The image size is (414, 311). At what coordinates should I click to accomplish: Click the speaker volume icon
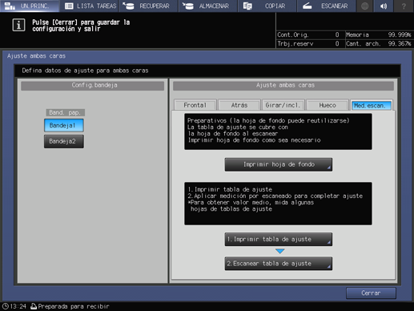tap(384, 6)
